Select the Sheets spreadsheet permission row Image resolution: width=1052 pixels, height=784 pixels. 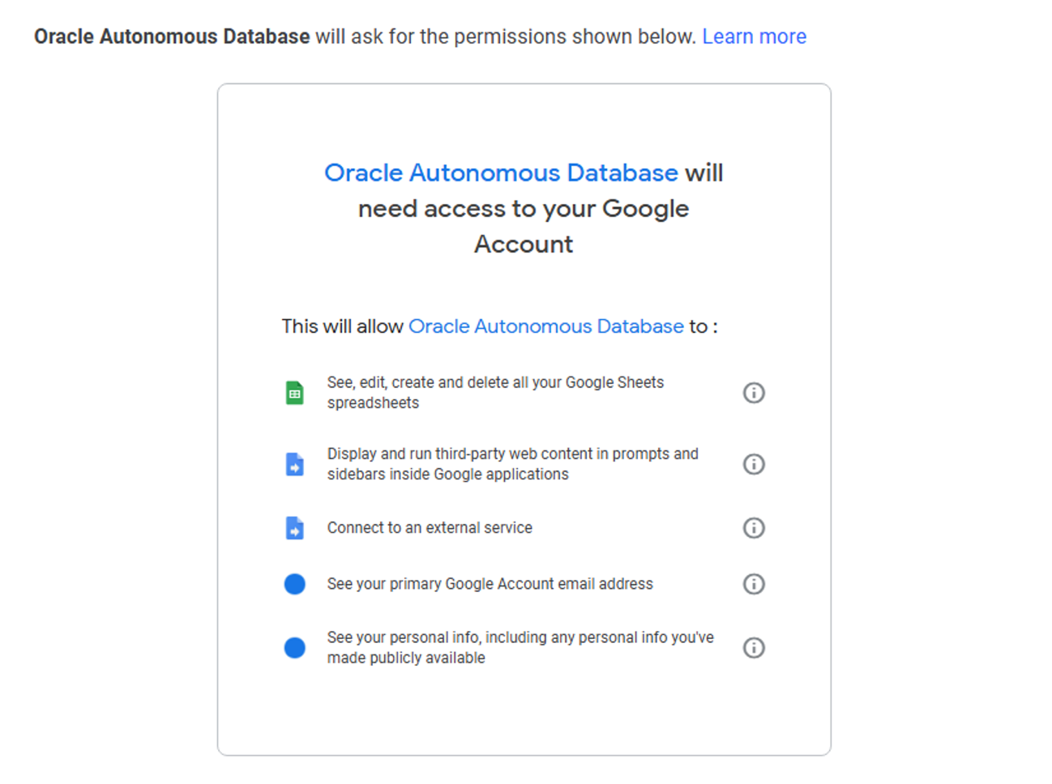[495, 392]
